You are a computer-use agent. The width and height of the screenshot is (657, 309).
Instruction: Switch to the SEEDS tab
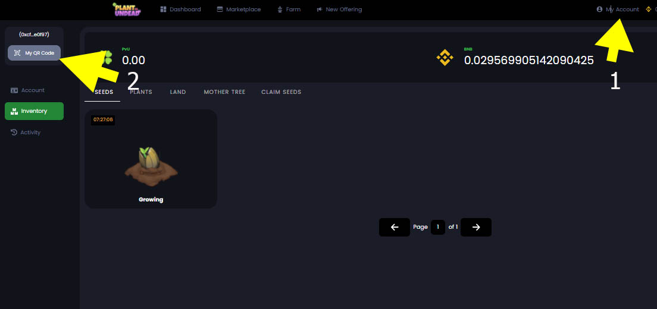pyautogui.click(x=104, y=92)
